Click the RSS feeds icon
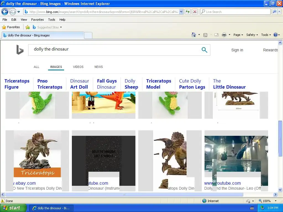 (205, 35)
